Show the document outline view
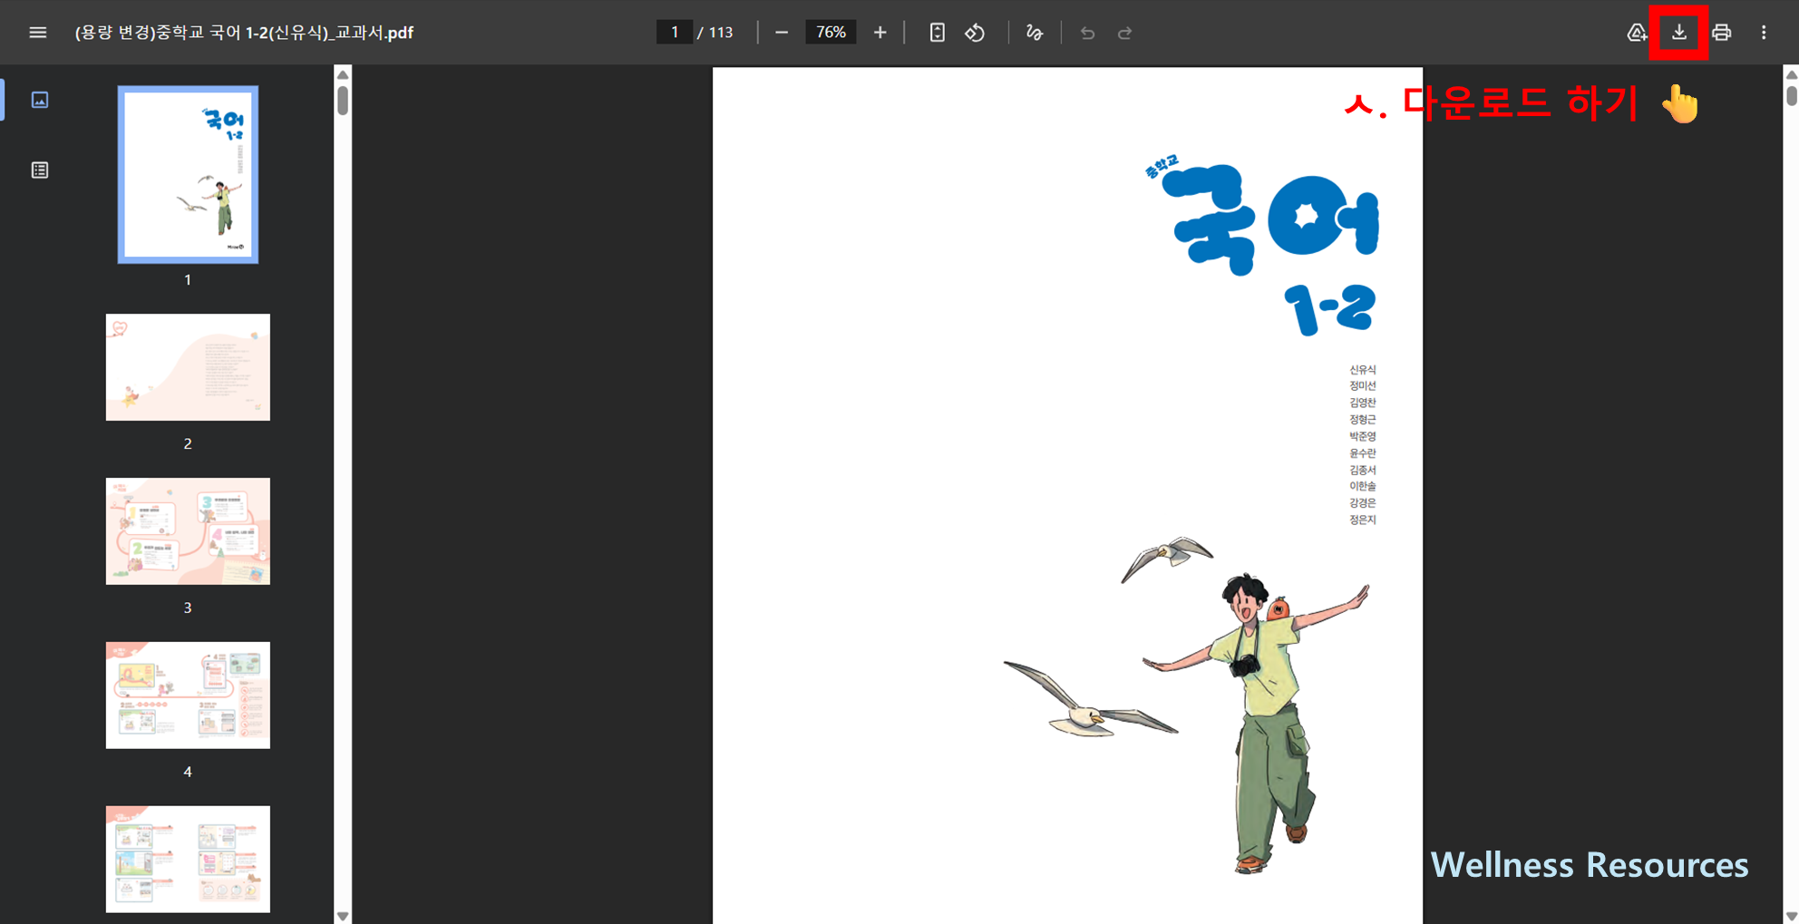 (40, 170)
